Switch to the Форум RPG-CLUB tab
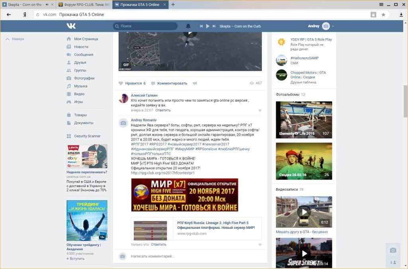This screenshot has height=269, width=408. [84, 4]
